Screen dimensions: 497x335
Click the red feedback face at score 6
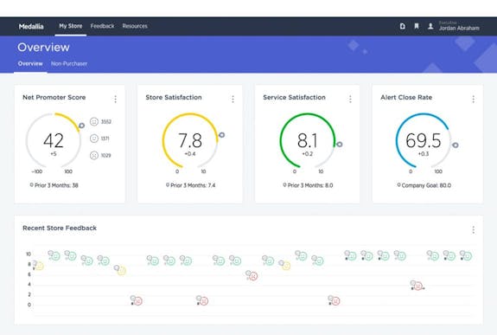252,276
